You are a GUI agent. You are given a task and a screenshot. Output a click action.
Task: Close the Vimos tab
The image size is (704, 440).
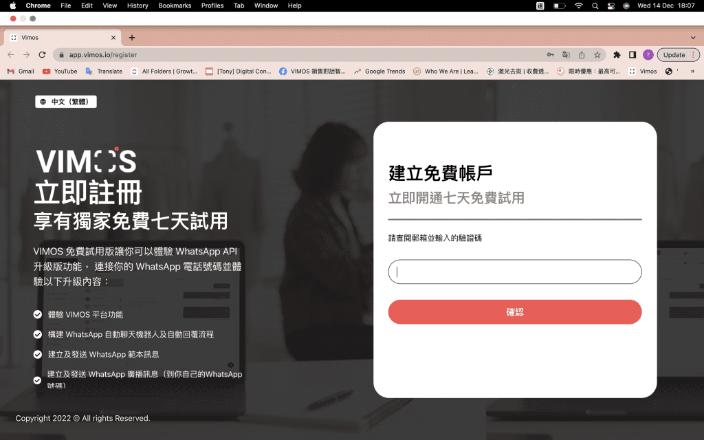click(x=113, y=38)
